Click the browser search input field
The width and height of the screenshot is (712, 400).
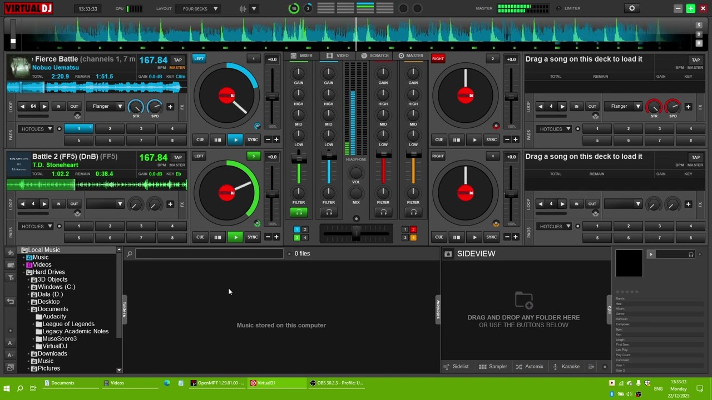(209, 254)
